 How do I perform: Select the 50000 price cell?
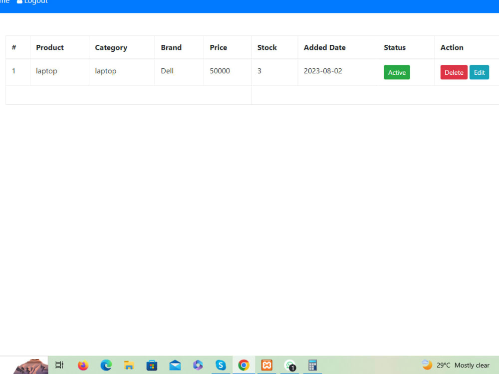tap(228, 72)
